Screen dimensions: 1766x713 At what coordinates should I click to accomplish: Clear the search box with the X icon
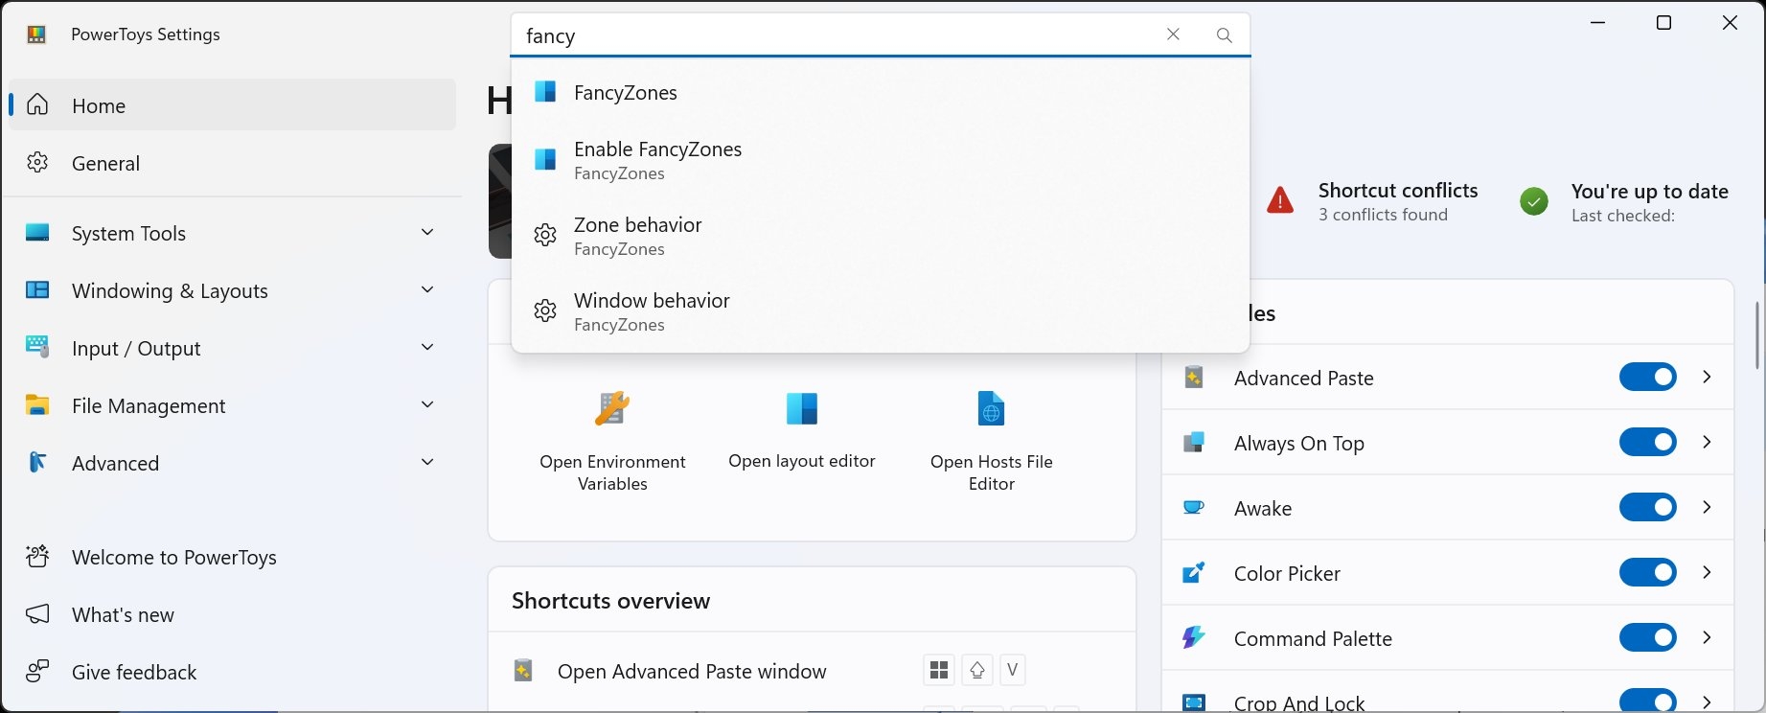[1173, 34]
